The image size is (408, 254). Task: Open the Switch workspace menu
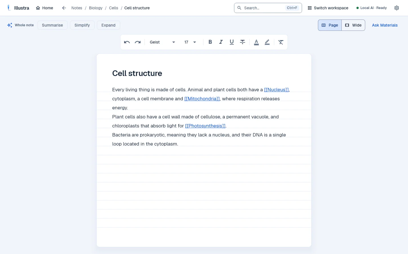tap(328, 8)
